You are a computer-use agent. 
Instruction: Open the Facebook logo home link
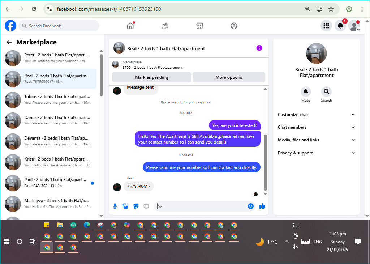click(x=10, y=26)
